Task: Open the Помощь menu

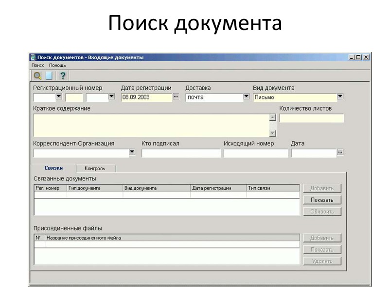Action: click(57, 65)
